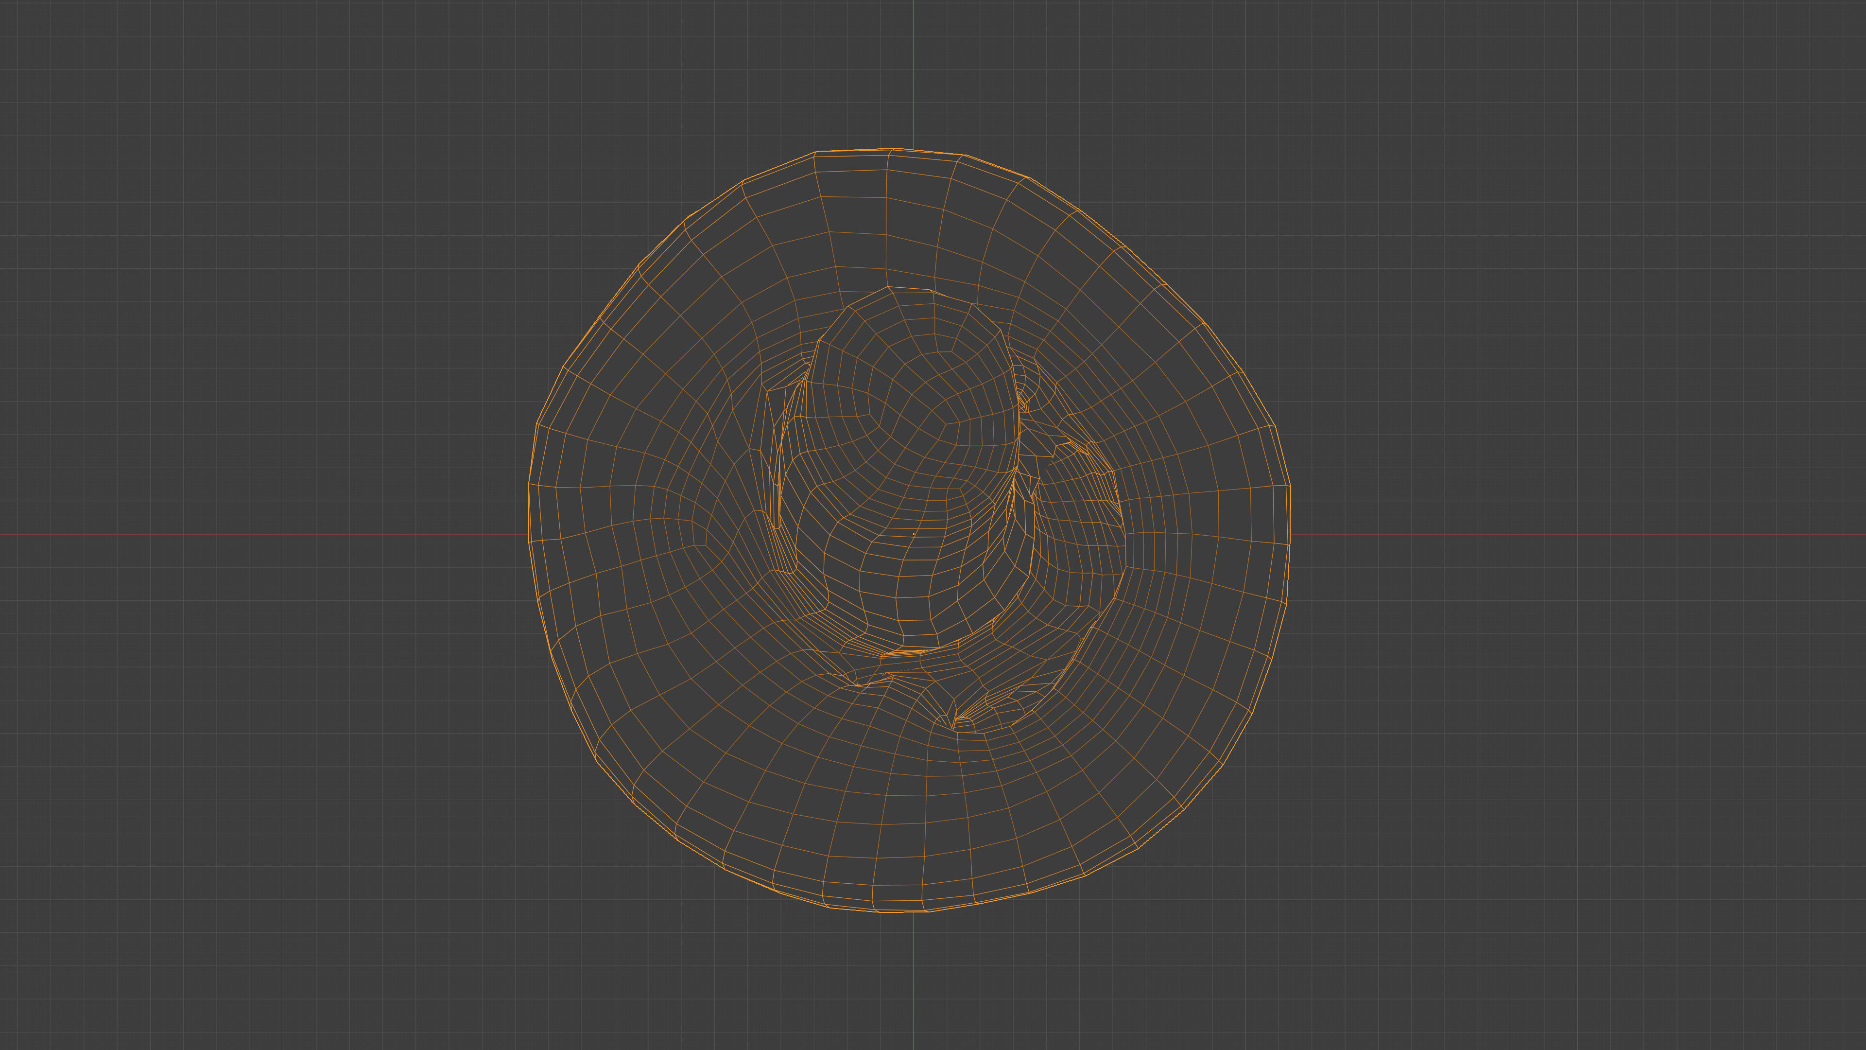Click the green Y axis line above the mesh

(914, 72)
